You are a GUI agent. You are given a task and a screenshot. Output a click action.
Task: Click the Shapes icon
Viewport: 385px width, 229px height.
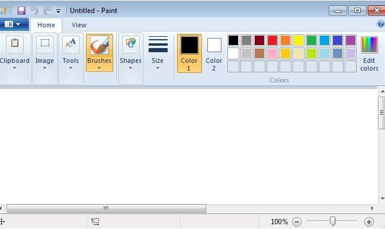tap(131, 44)
